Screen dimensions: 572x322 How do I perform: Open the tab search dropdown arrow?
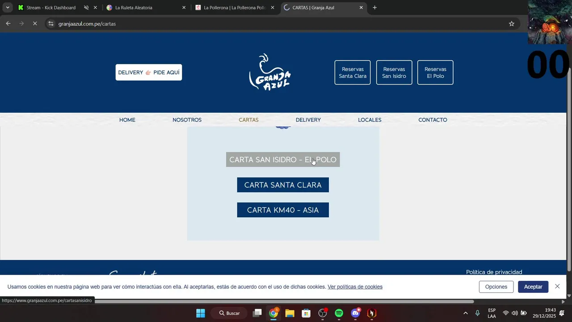8,8
